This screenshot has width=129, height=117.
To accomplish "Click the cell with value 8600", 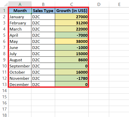I will pos(72,60).
